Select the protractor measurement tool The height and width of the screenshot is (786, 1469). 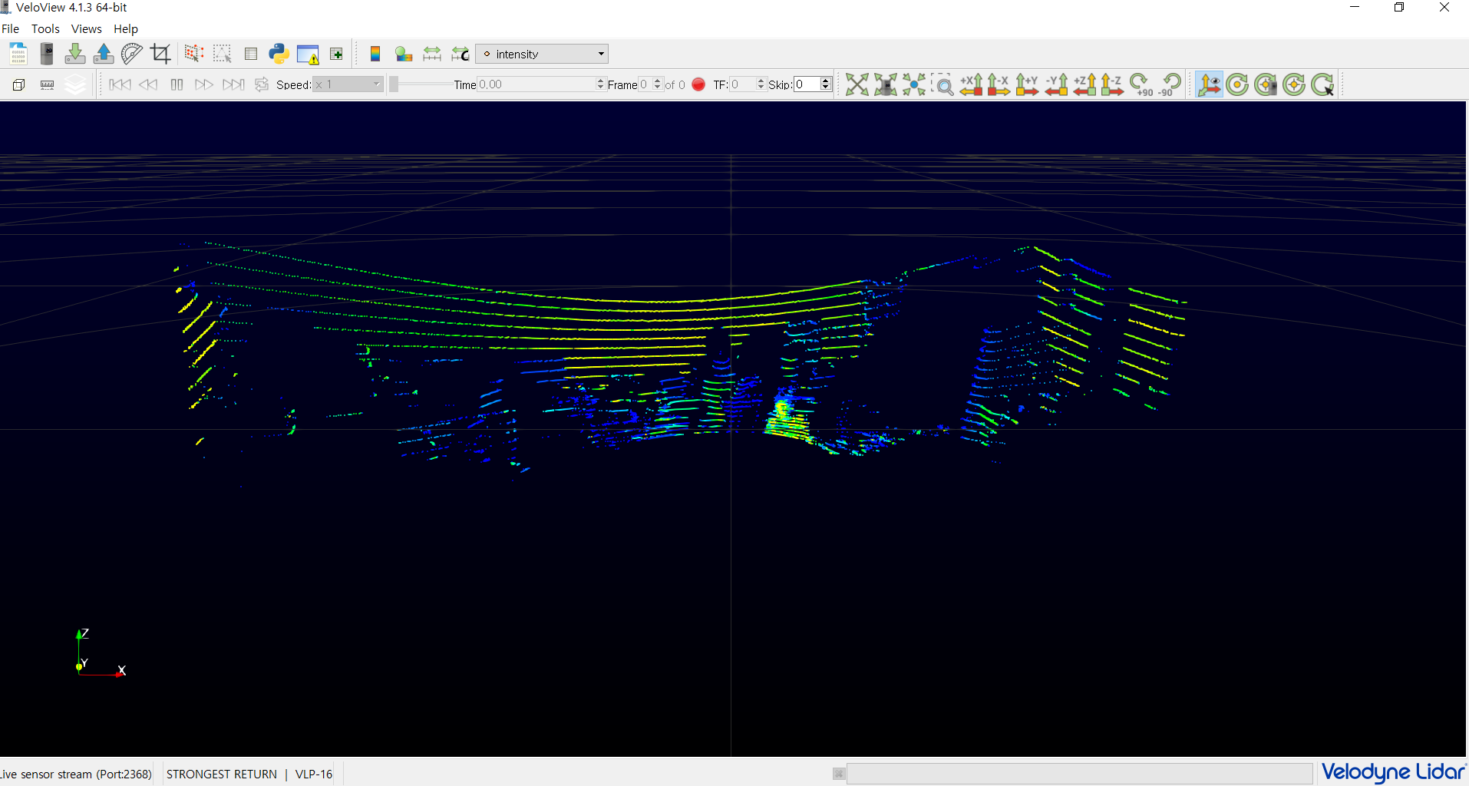(132, 54)
